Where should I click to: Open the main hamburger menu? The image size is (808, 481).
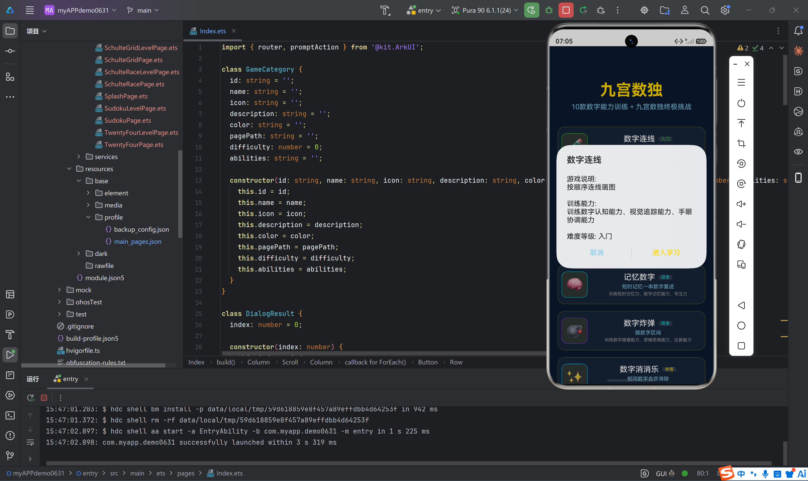[x=30, y=10]
